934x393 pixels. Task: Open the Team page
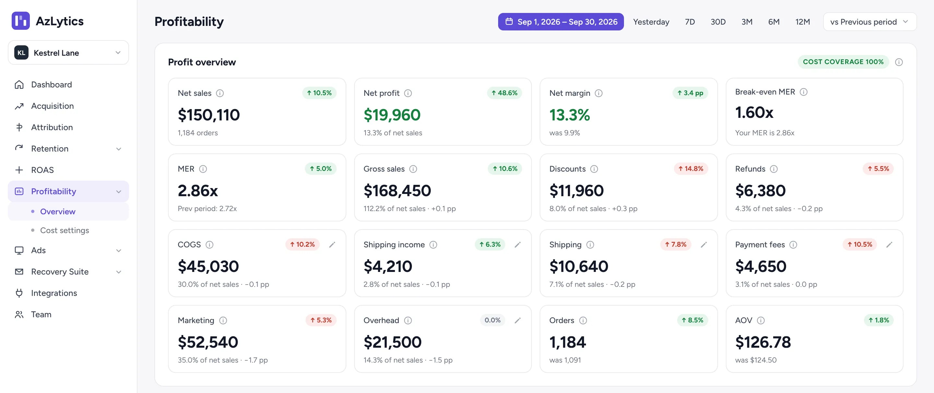(x=68, y=314)
